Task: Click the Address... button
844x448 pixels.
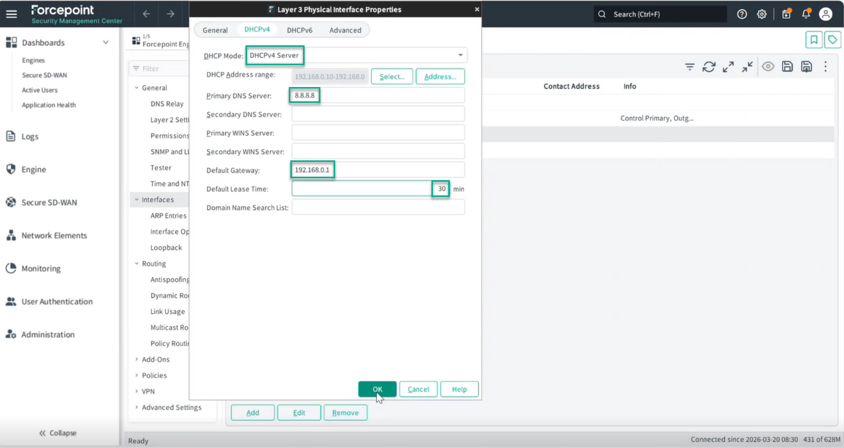Action: pyautogui.click(x=440, y=76)
